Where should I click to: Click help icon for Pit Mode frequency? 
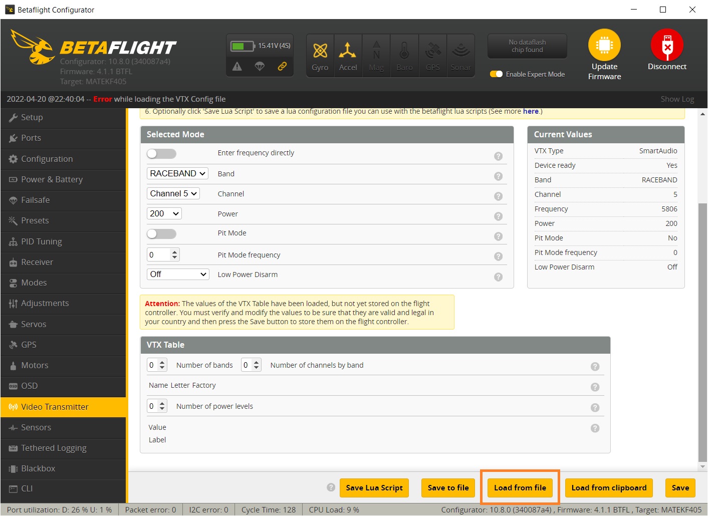[498, 256]
